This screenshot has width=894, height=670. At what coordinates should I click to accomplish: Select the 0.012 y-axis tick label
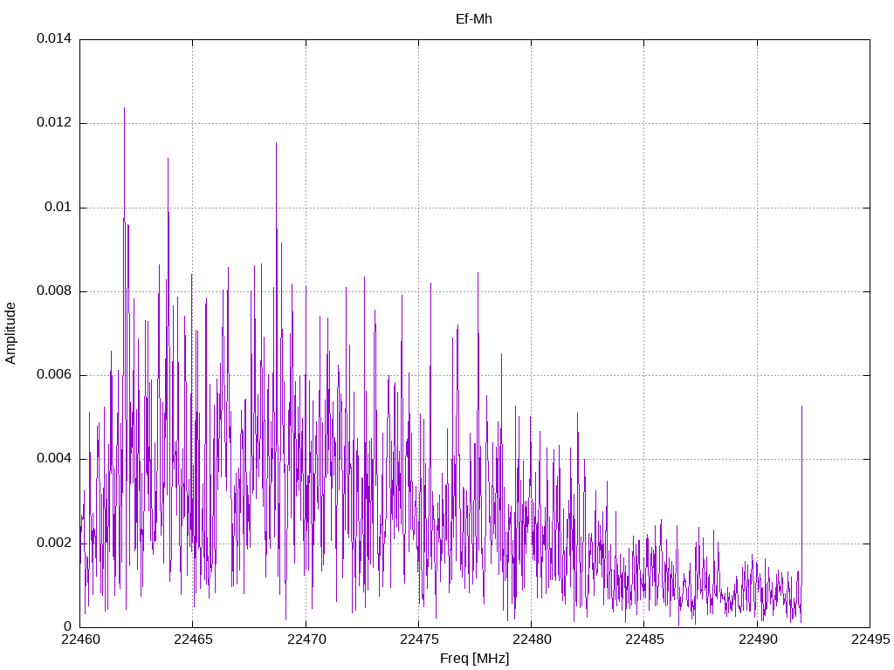click(54, 123)
